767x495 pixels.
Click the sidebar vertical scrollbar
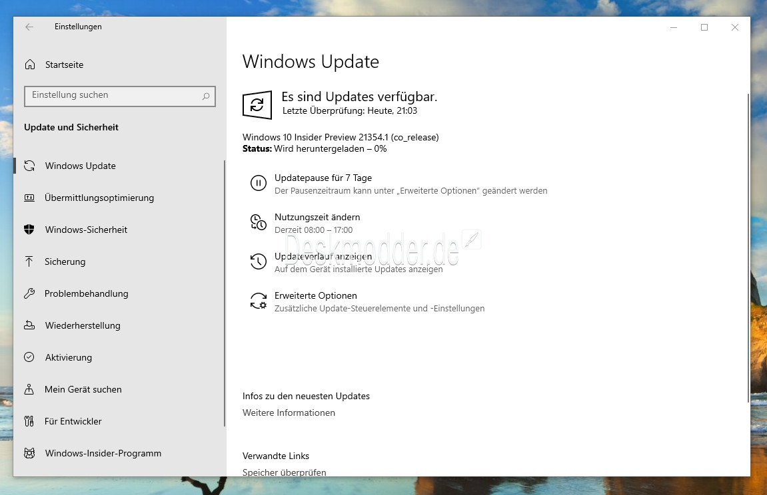225,293
